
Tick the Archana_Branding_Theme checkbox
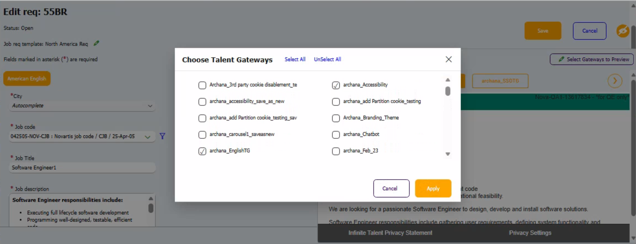click(x=336, y=118)
